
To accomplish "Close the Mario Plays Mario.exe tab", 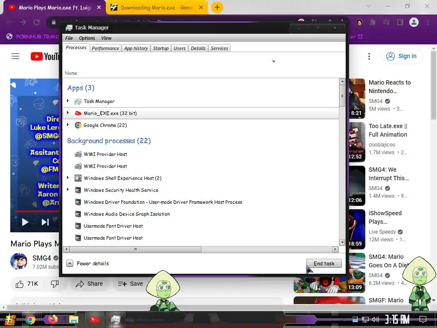I will point(99,8).
